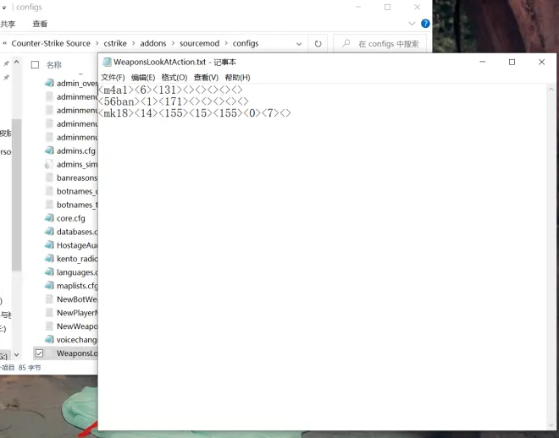This screenshot has height=438, width=559.
Task: Place cursor in the <m4a1> line
Action: (170, 90)
